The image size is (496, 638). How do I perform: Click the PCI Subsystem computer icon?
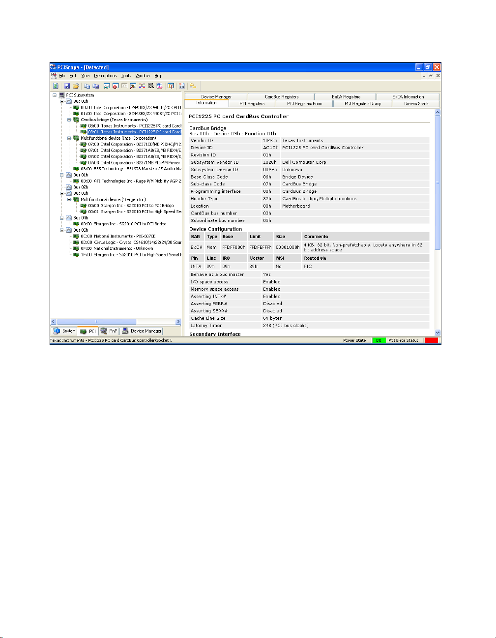62,95
